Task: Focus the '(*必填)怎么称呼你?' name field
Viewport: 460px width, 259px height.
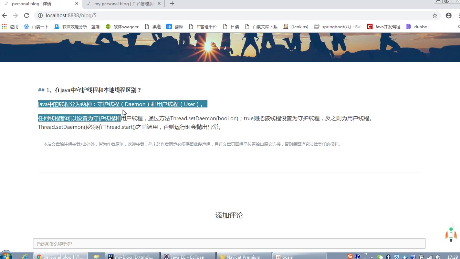Action: tap(229, 244)
